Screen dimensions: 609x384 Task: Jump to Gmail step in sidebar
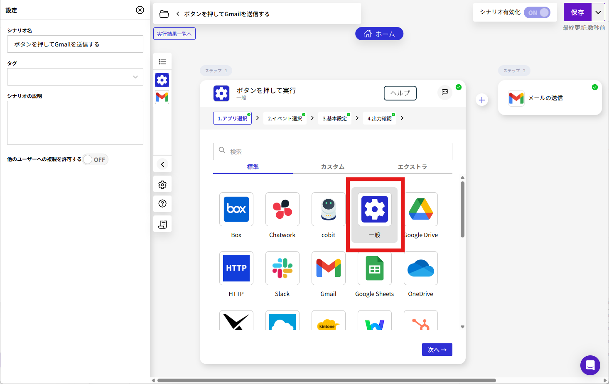click(x=162, y=97)
